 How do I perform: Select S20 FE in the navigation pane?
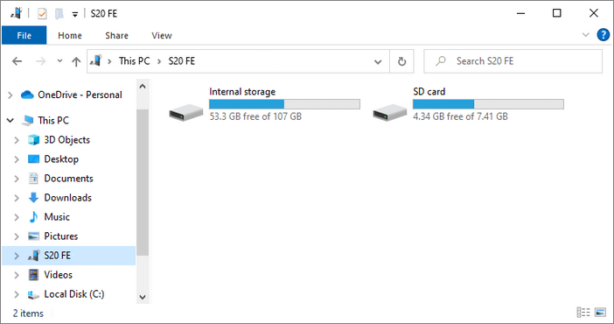57,256
